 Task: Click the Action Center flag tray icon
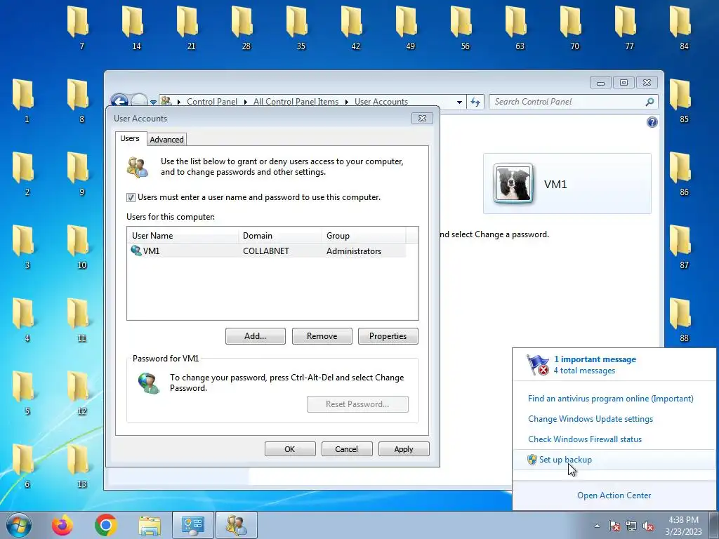point(614,526)
